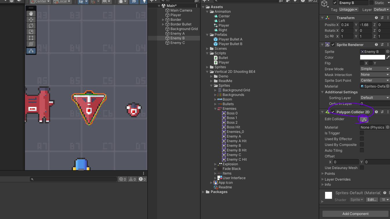Open Sprite Renderer more options menu
The width and height of the screenshot is (390, 219).
click(x=388, y=45)
